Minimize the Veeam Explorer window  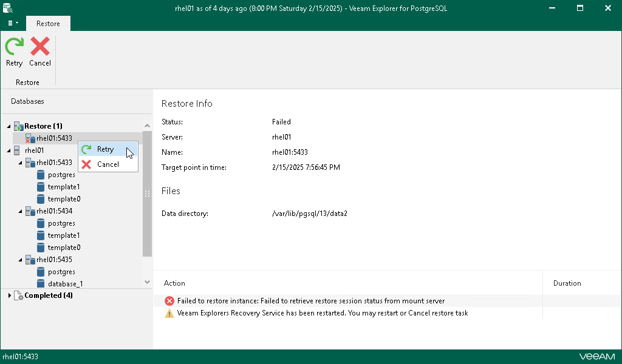pos(552,8)
